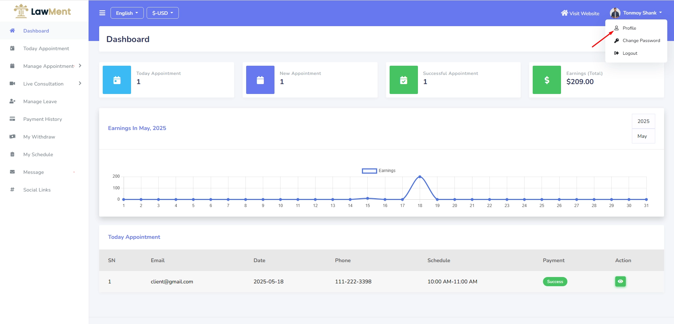Open Dashboard in the sidebar

(44, 31)
